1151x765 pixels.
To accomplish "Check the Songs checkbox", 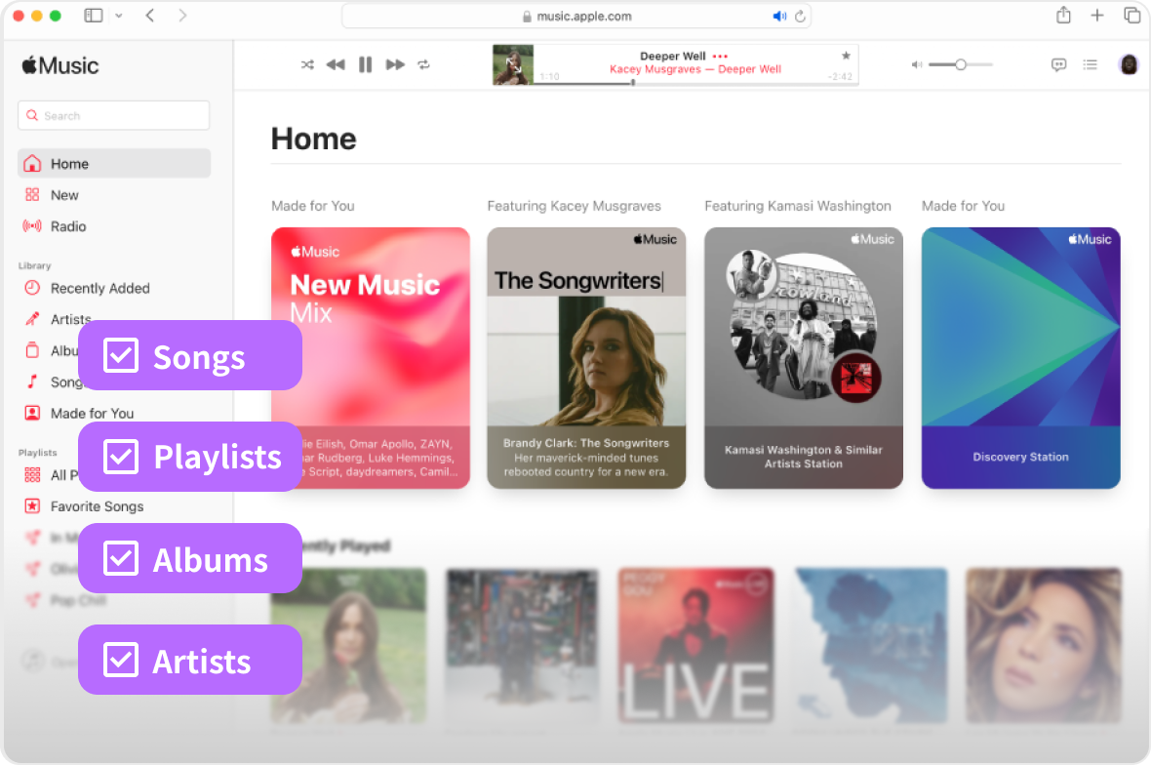I will [120, 355].
